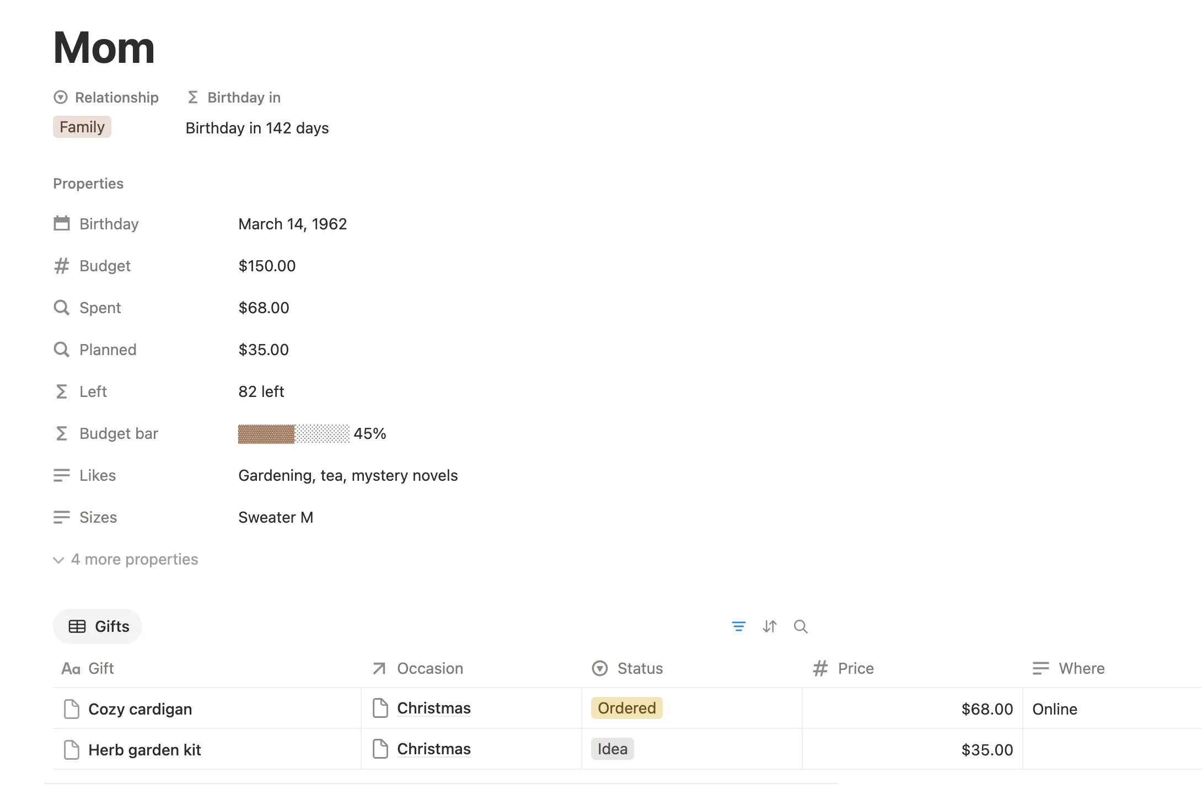This screenshot has width=1202, height=805.
Task: Click the sigma formula icon beside Left
Action: click(x=62, y=391)
